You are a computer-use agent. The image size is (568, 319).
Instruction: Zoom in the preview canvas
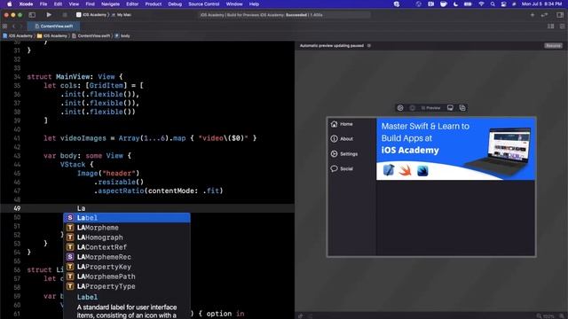(x=562, y=315)
